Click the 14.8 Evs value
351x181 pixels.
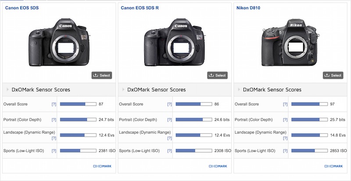point(338,135)
